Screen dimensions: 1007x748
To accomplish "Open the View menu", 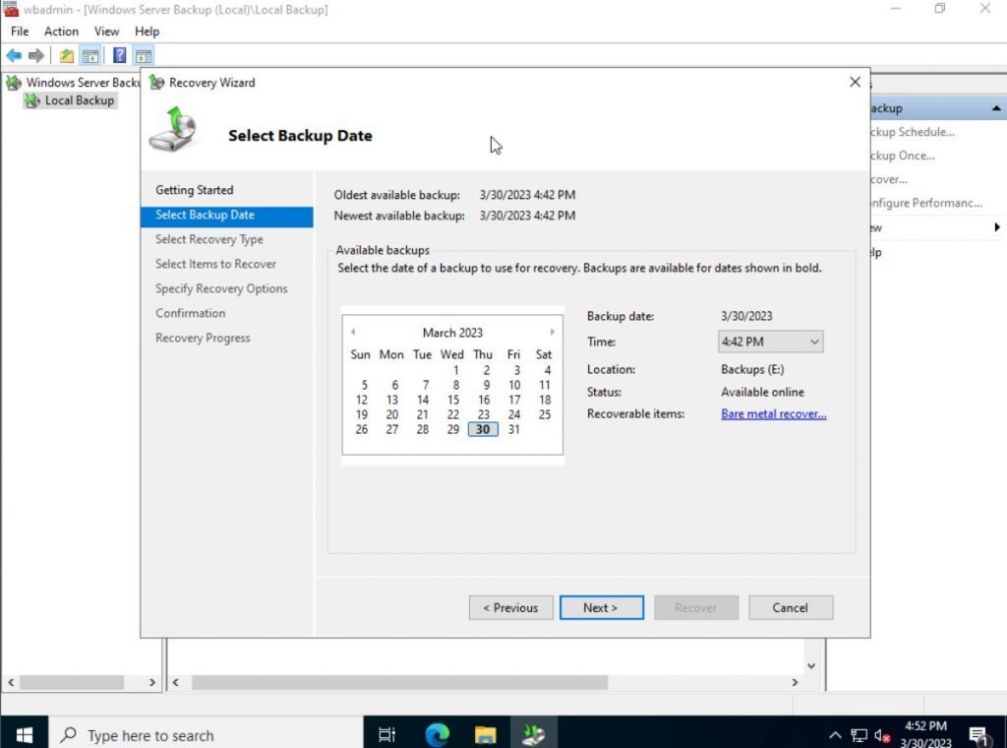I will 106,31.
